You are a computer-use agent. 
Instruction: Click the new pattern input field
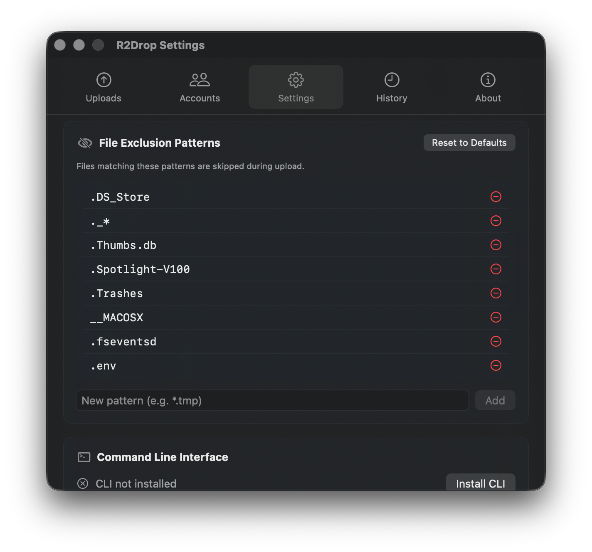point(272,400)
